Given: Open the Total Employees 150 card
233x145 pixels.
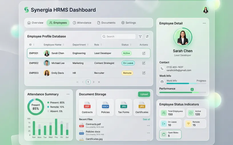Looking at the screenshot, I should (172, 113).
